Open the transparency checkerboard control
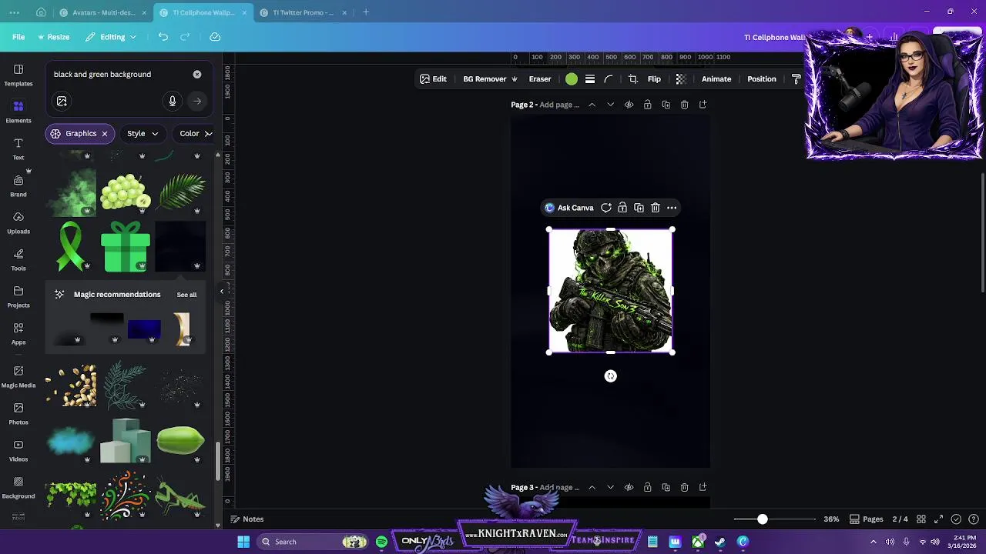 click(681, 79)
